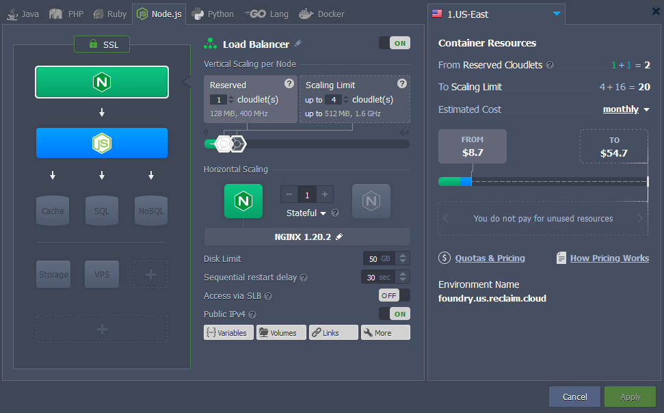The width and height of the screenshot is (664, 413).
Task: Add an SQL database node
Action: tap(102, 211)
